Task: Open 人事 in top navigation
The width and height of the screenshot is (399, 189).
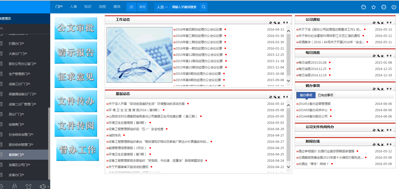Action: click(74, 7)
